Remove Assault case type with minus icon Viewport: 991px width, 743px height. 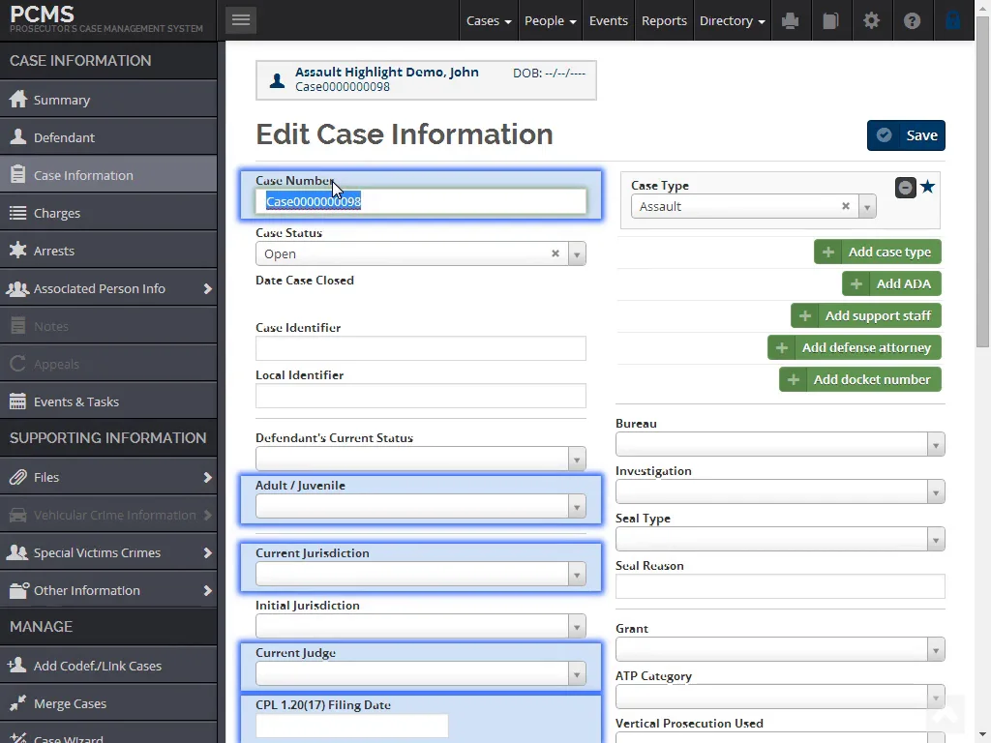pyautogui.click(x=905, y=188)
